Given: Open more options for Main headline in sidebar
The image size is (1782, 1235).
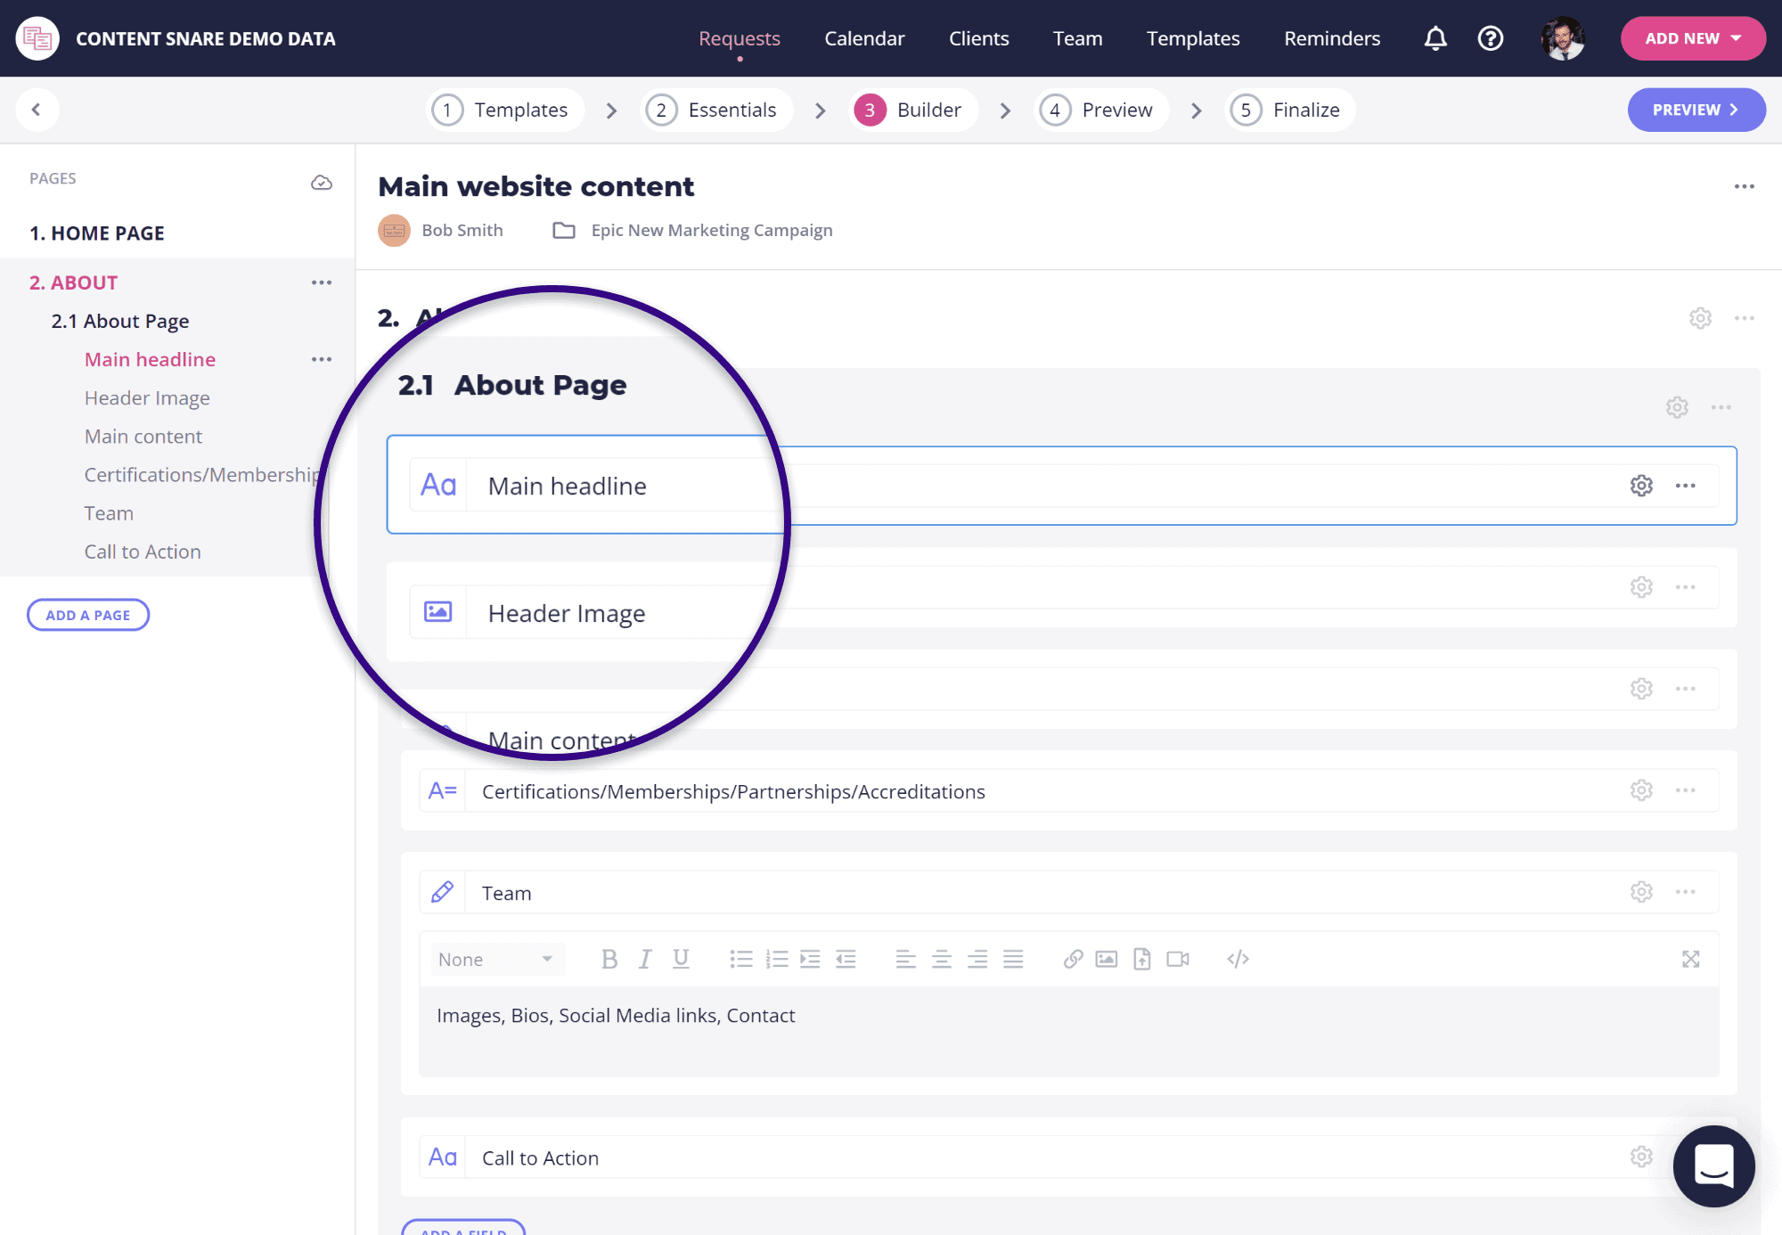Looking at the screenshot, I should point(322,359).
